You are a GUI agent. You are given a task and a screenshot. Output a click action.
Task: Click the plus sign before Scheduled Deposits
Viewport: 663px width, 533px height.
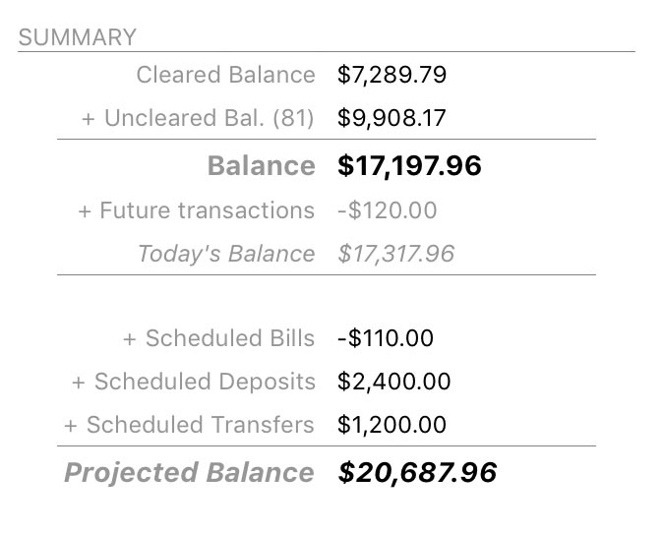[x=79, y=382]
